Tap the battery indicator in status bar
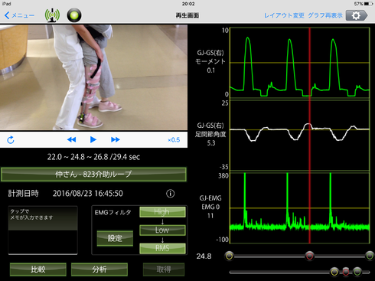Screen dimensions: 375x281 [369, 4]
